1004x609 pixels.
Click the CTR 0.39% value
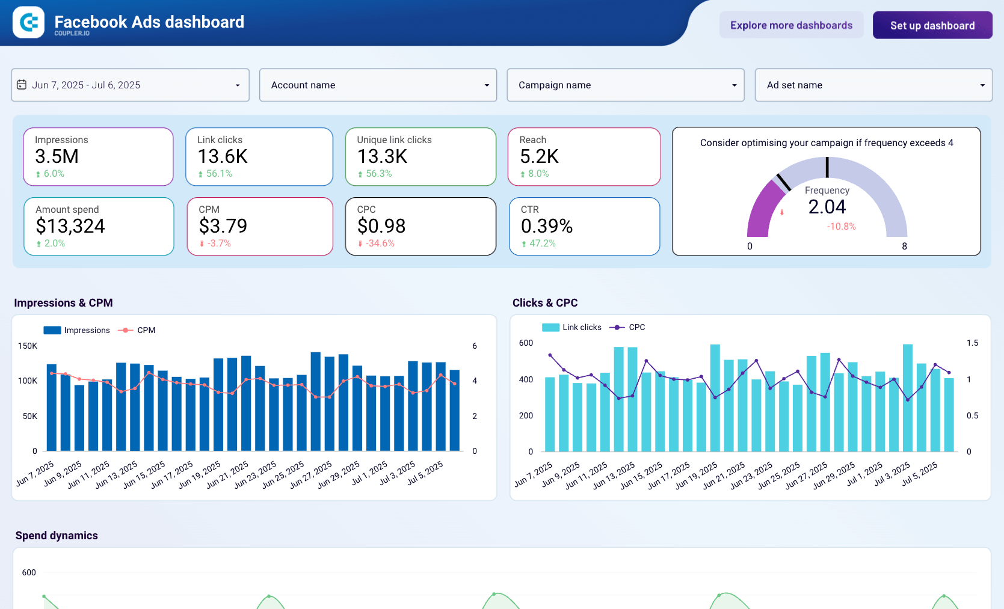[x=547, y=226]
